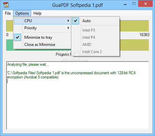Image resolution: width=155 pixels, height=136 pixels.
Task: Maximize the GuaPDF window
Action: tap(134, 4)
